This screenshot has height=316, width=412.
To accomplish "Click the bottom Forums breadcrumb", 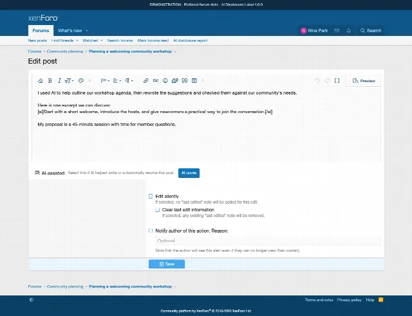I will pyautogui.click(x=35, y=286).
